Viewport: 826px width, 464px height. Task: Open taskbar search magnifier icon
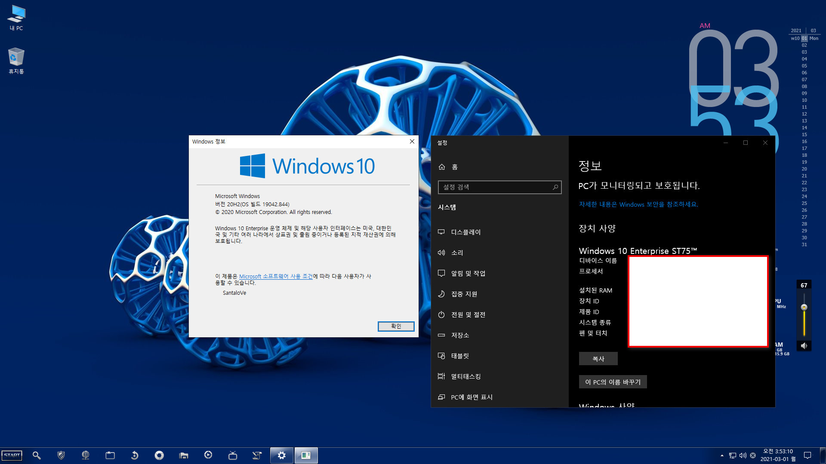(x=37, y=455)
